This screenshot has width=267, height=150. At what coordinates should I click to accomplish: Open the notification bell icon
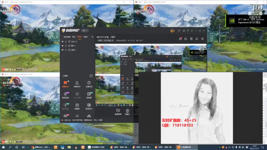(x=197, y=39)
